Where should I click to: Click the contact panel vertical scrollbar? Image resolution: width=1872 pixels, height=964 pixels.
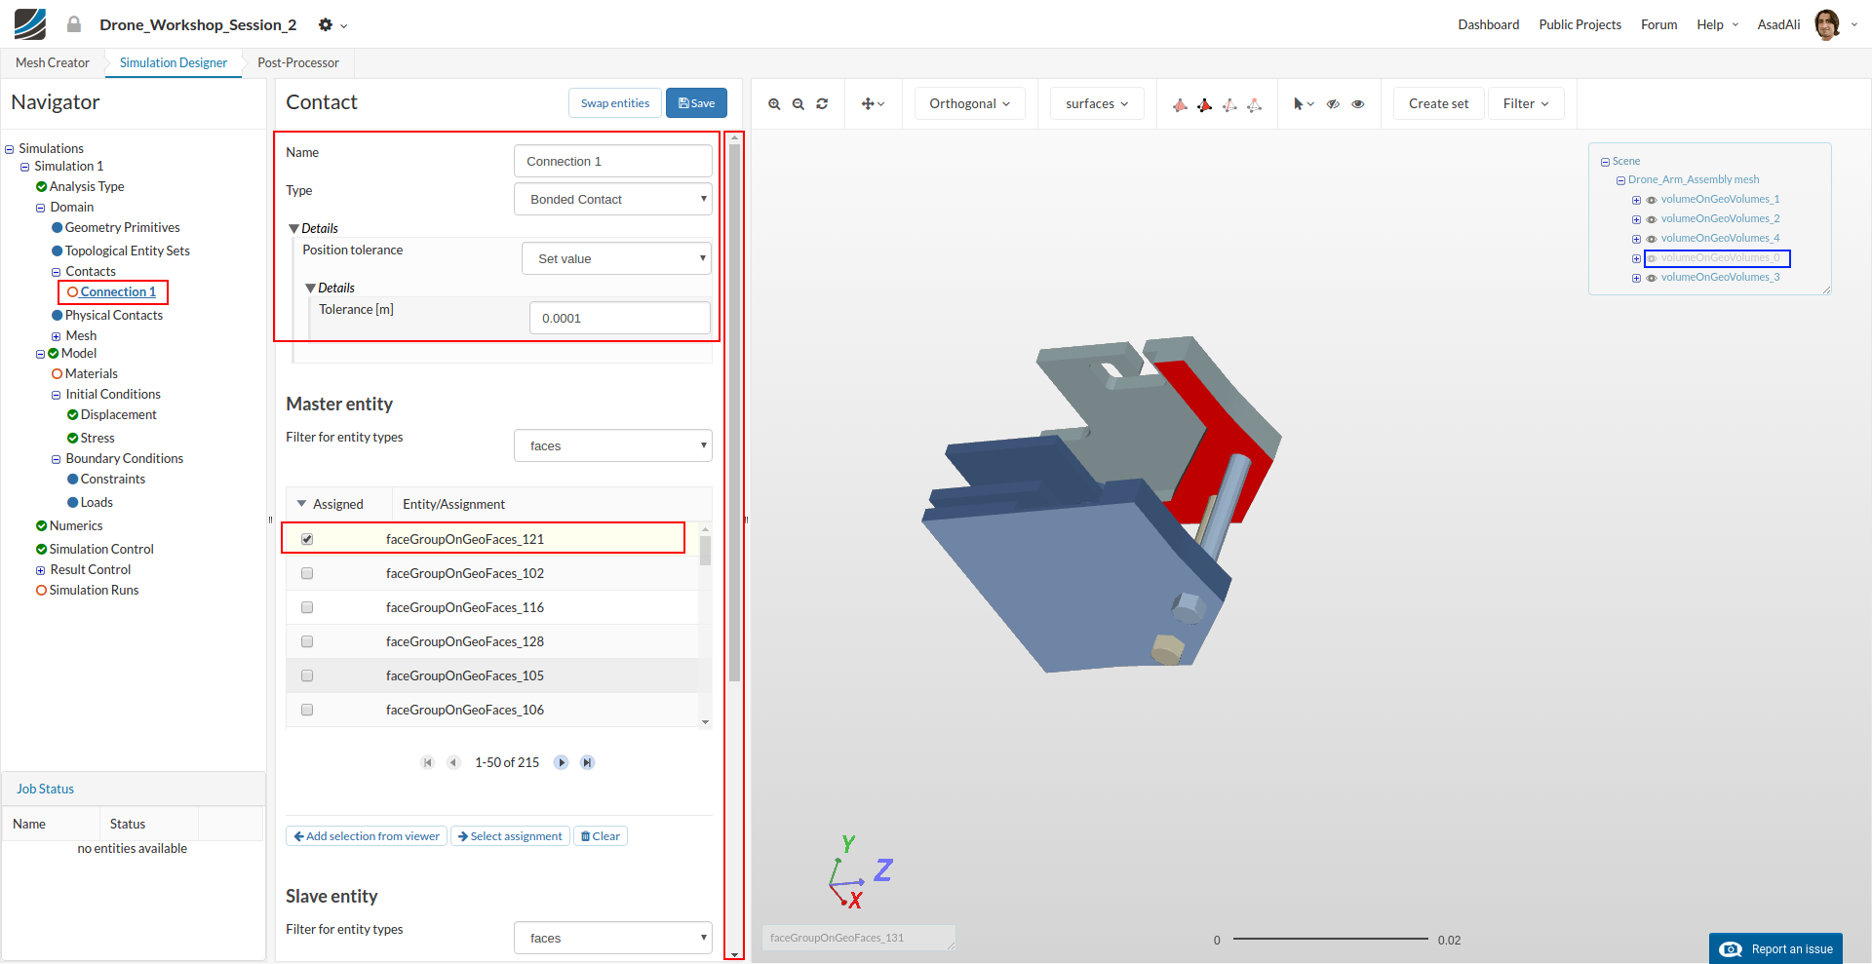click(734, 409)
